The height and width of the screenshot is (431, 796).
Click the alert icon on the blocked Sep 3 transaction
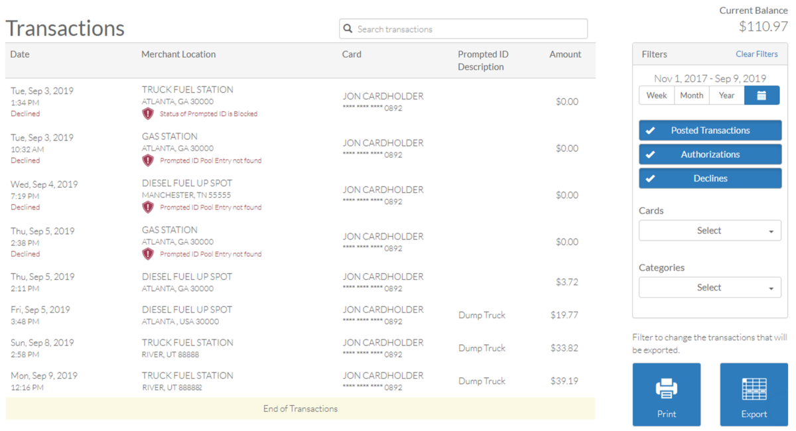pos(148,113)
